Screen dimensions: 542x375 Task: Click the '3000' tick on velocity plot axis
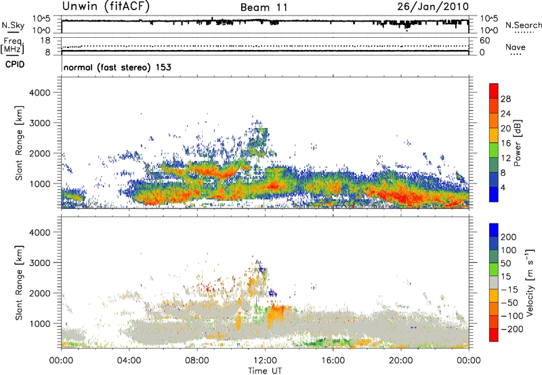click(39, 263)
